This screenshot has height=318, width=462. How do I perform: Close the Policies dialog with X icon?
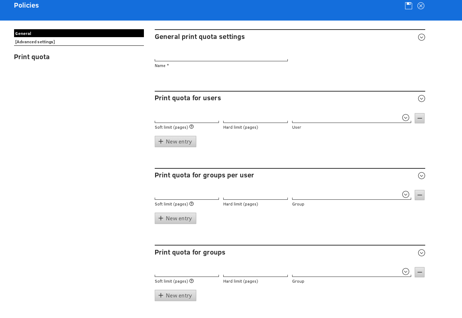pos(421,6)
